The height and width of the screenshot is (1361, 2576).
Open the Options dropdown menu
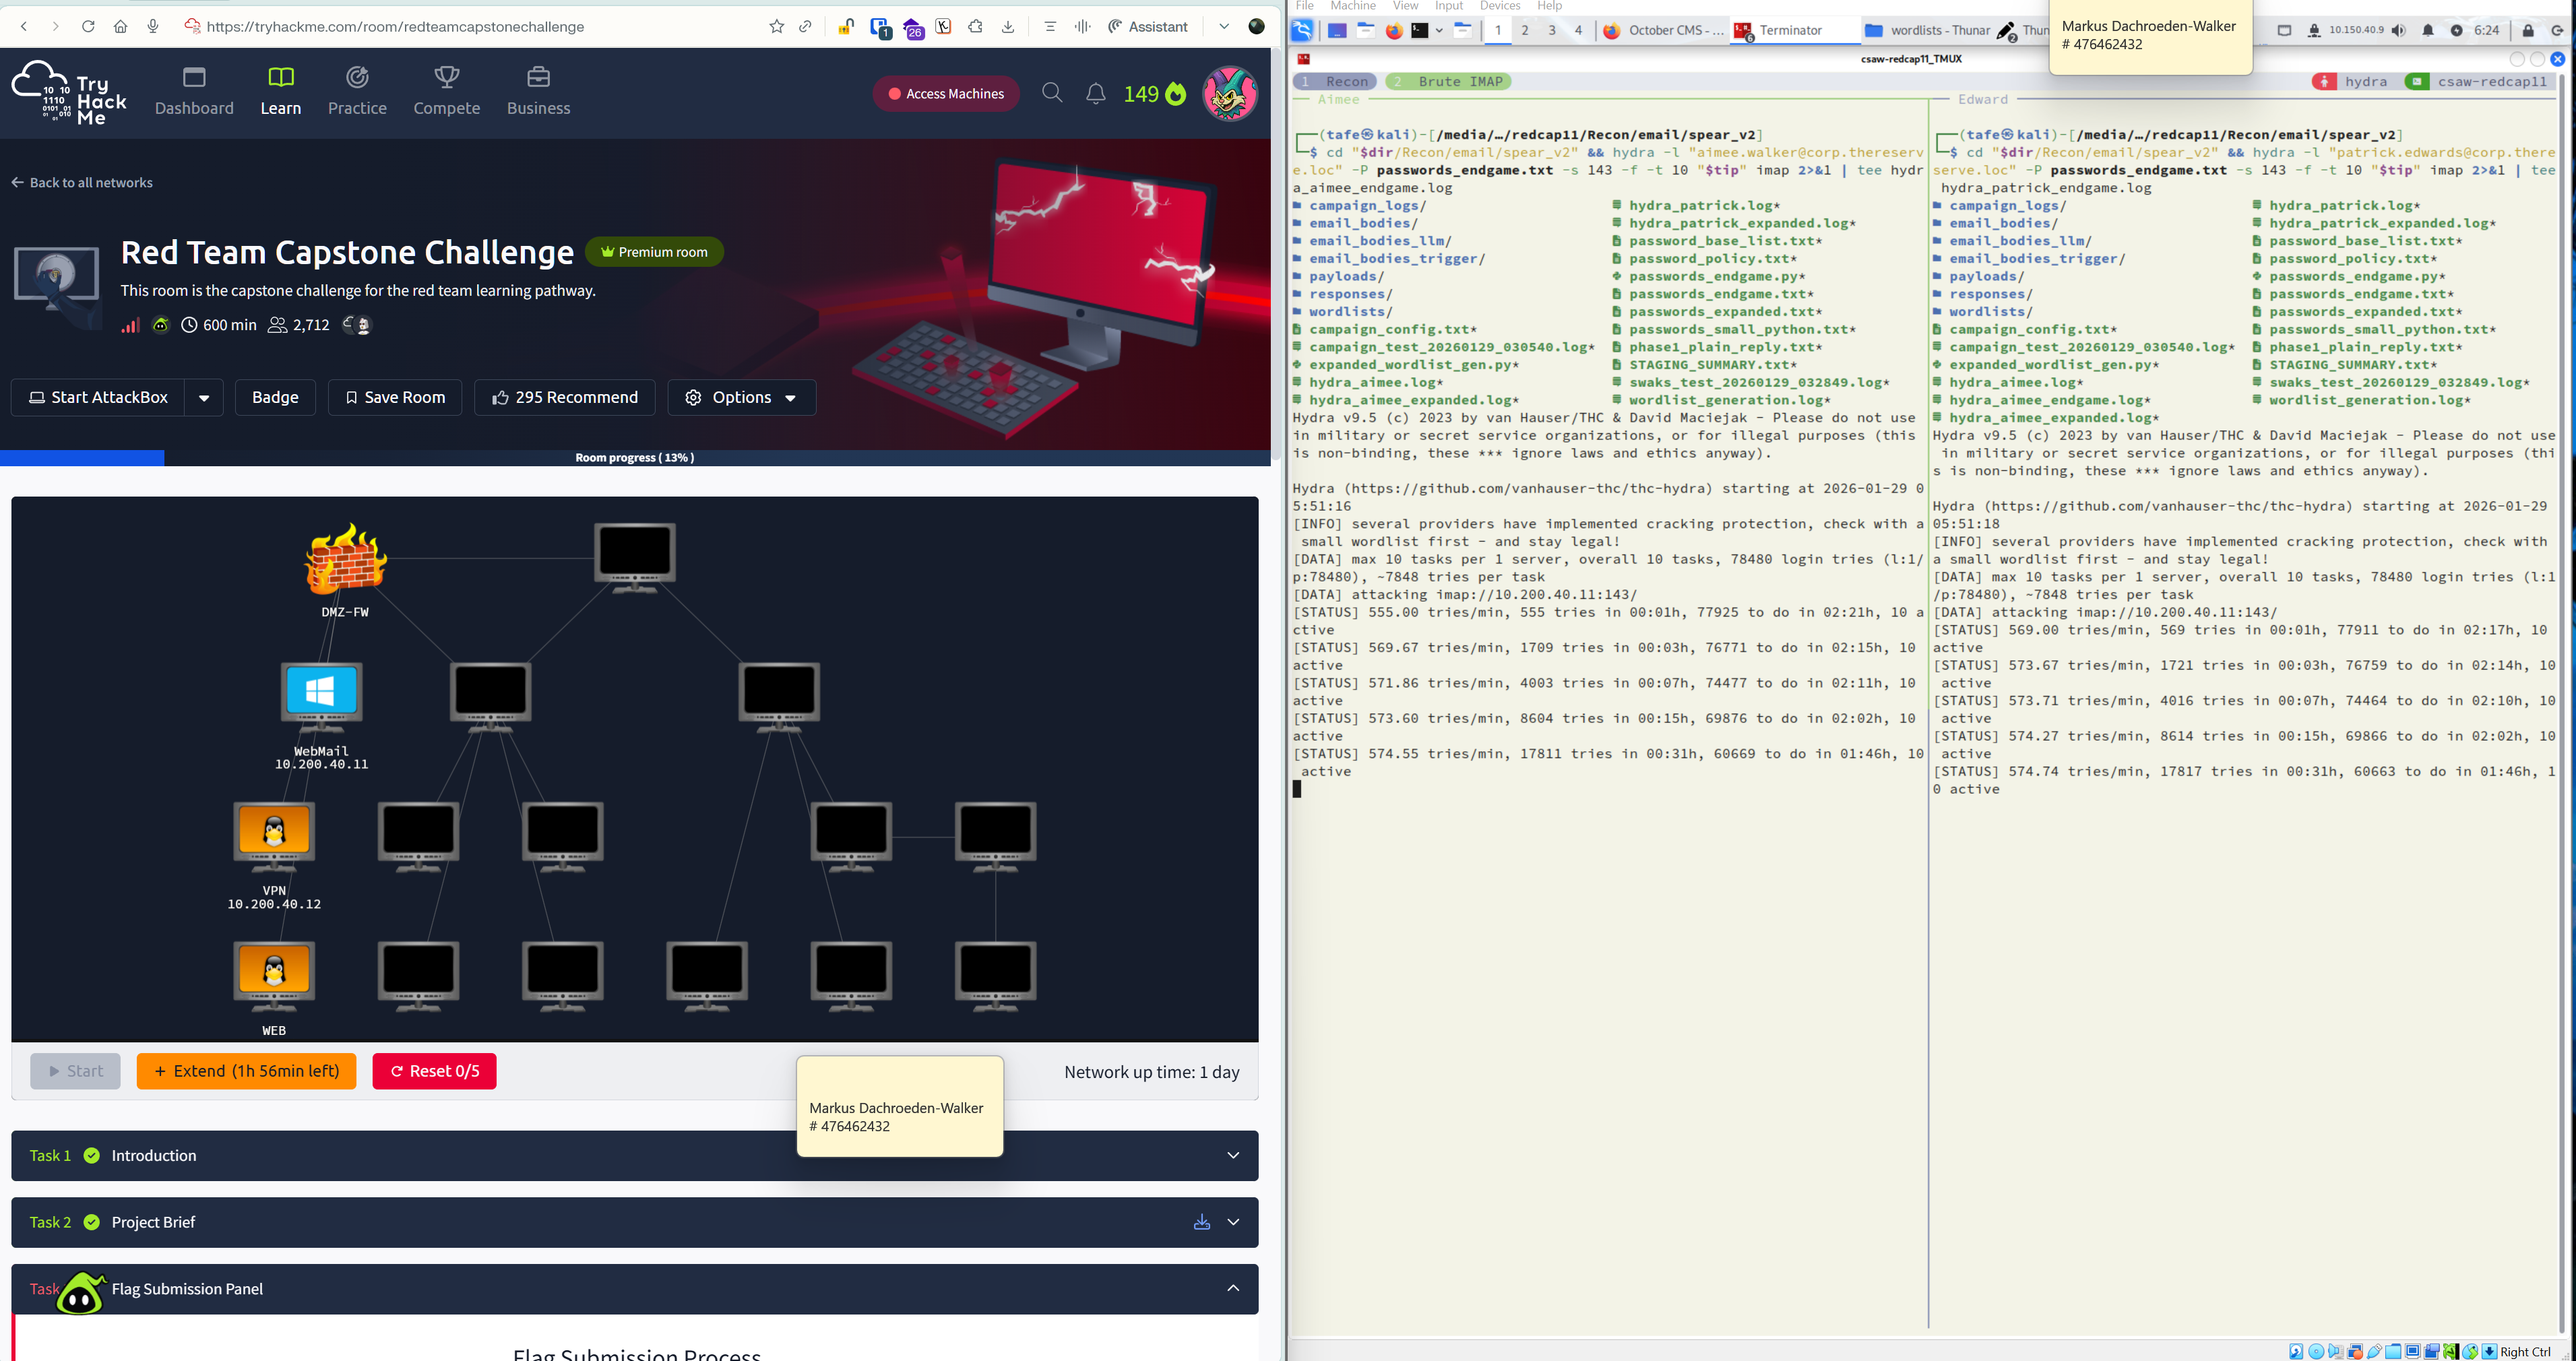pyautogui.click(x=741, y=398)
